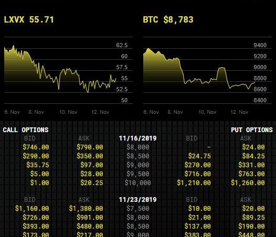Select put ask $84.25
The height and width of the screenshot is (237, 276).
[x=253, y=156]
